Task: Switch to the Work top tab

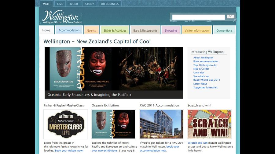Action: pyautogui.click(x=74, y=4)
